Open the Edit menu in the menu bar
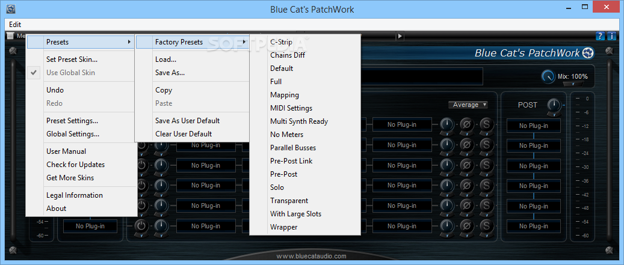Image resolution: width=624 pixels, height=265 pixels. pos(15,24)
